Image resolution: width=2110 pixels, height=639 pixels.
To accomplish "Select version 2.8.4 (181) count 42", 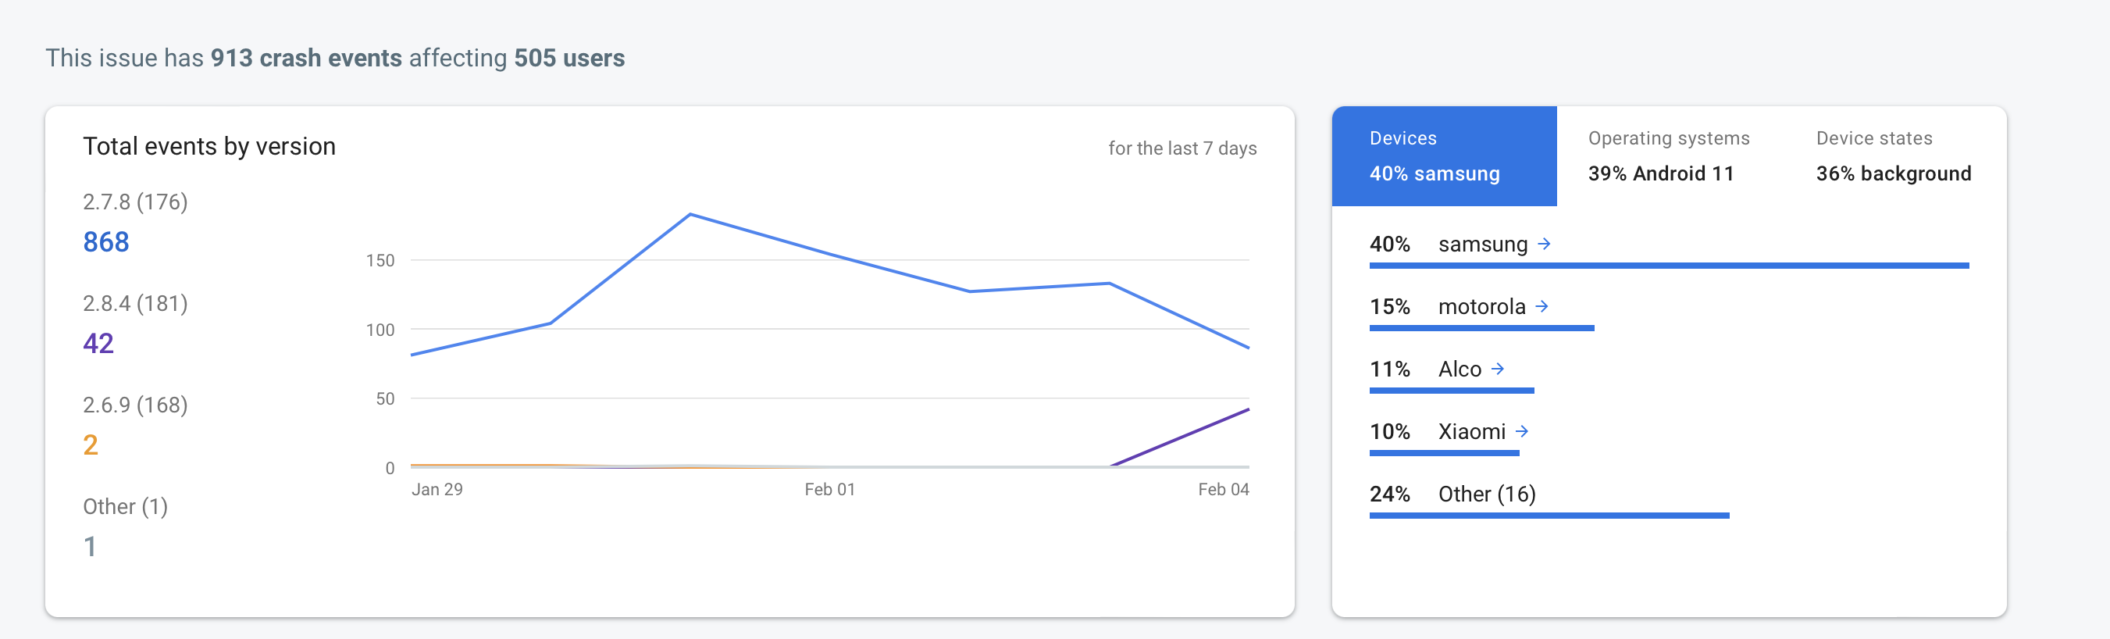I will 98,343.
